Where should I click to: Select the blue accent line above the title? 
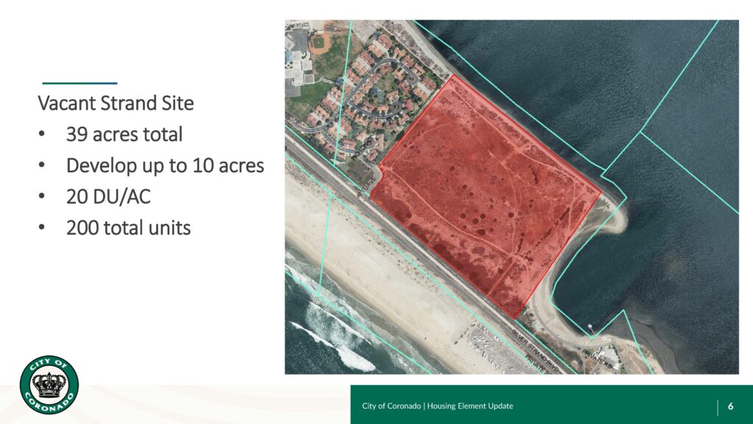pyautogui.click(x=79, y=82)
